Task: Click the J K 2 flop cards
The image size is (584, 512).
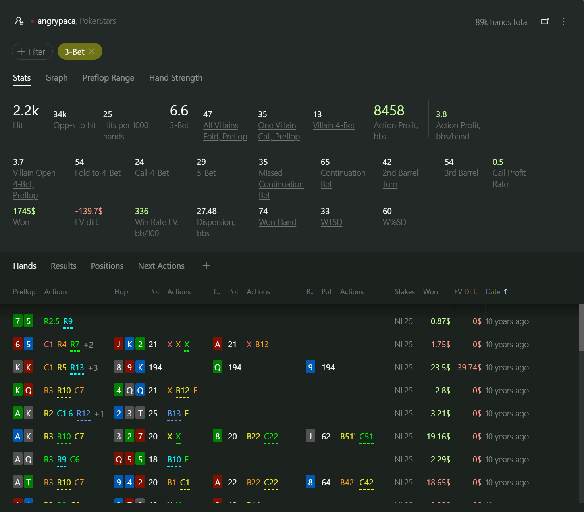Action: pyautogui.click(x=129, y=344)
